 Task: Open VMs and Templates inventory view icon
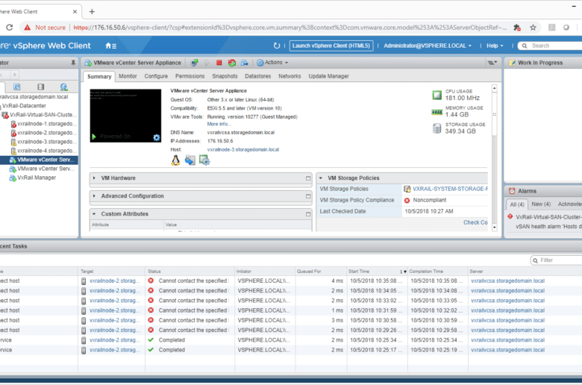16,87
